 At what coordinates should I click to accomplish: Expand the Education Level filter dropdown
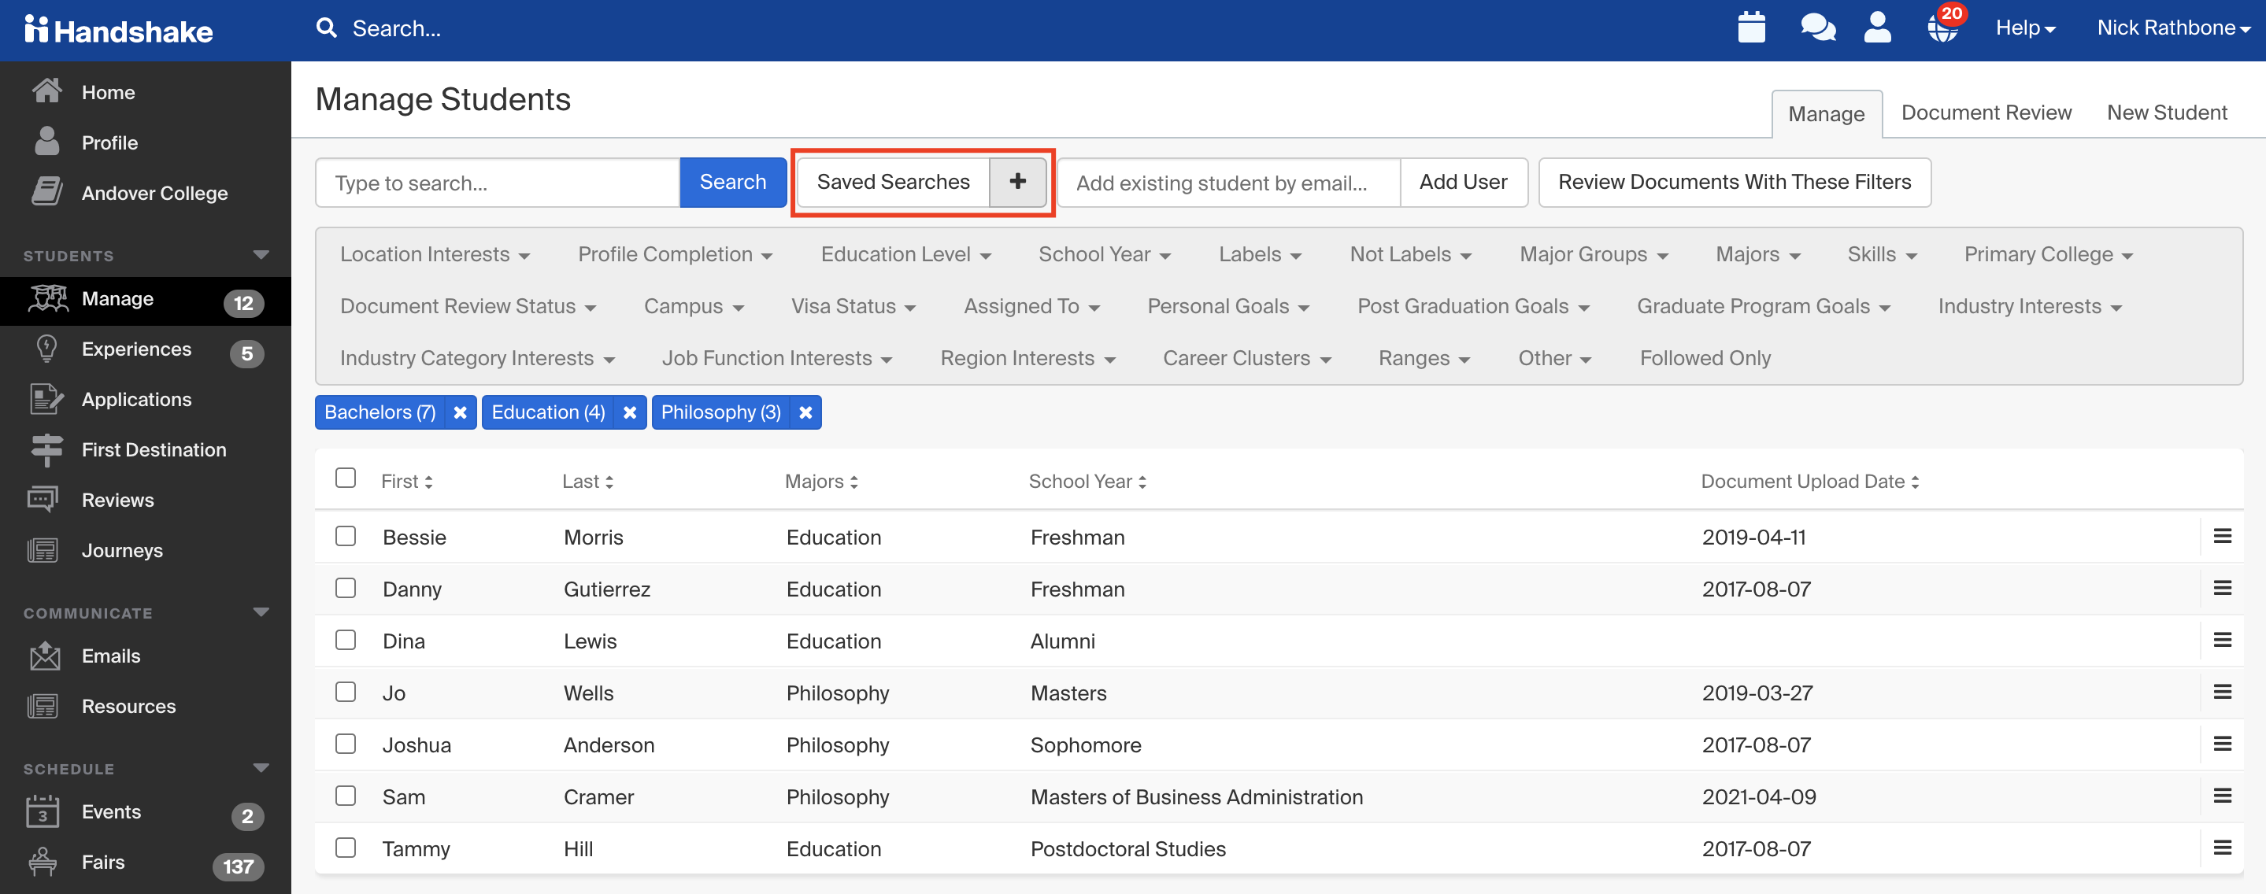click(x=906, y=254)
